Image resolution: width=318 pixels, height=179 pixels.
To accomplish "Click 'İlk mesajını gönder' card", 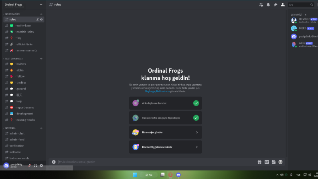I will click(x=166, y=132).
